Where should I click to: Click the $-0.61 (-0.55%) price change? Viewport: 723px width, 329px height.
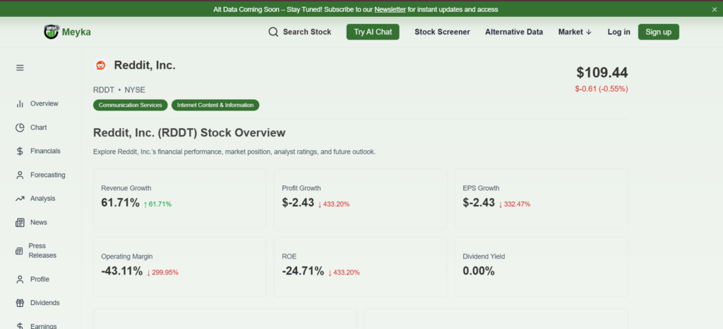[x=602, y=89]
